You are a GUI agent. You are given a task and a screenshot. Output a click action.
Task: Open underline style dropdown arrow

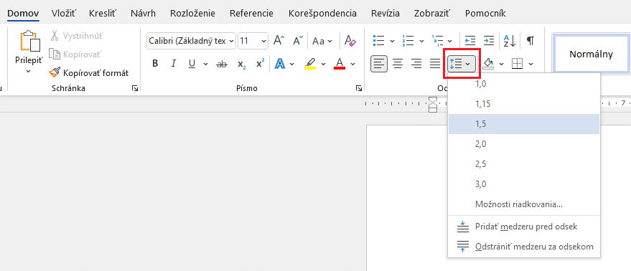[x=205, y=64]
